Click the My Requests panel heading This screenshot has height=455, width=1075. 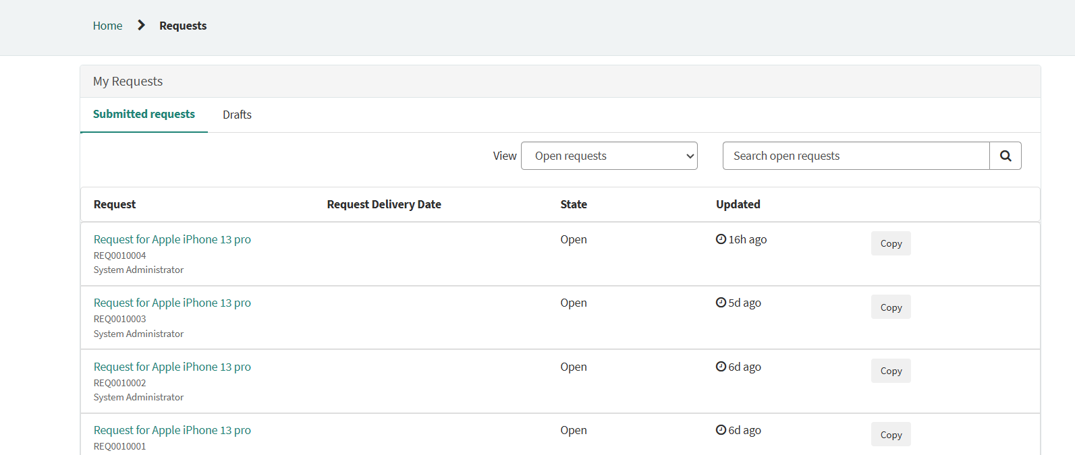pos(128,82)
